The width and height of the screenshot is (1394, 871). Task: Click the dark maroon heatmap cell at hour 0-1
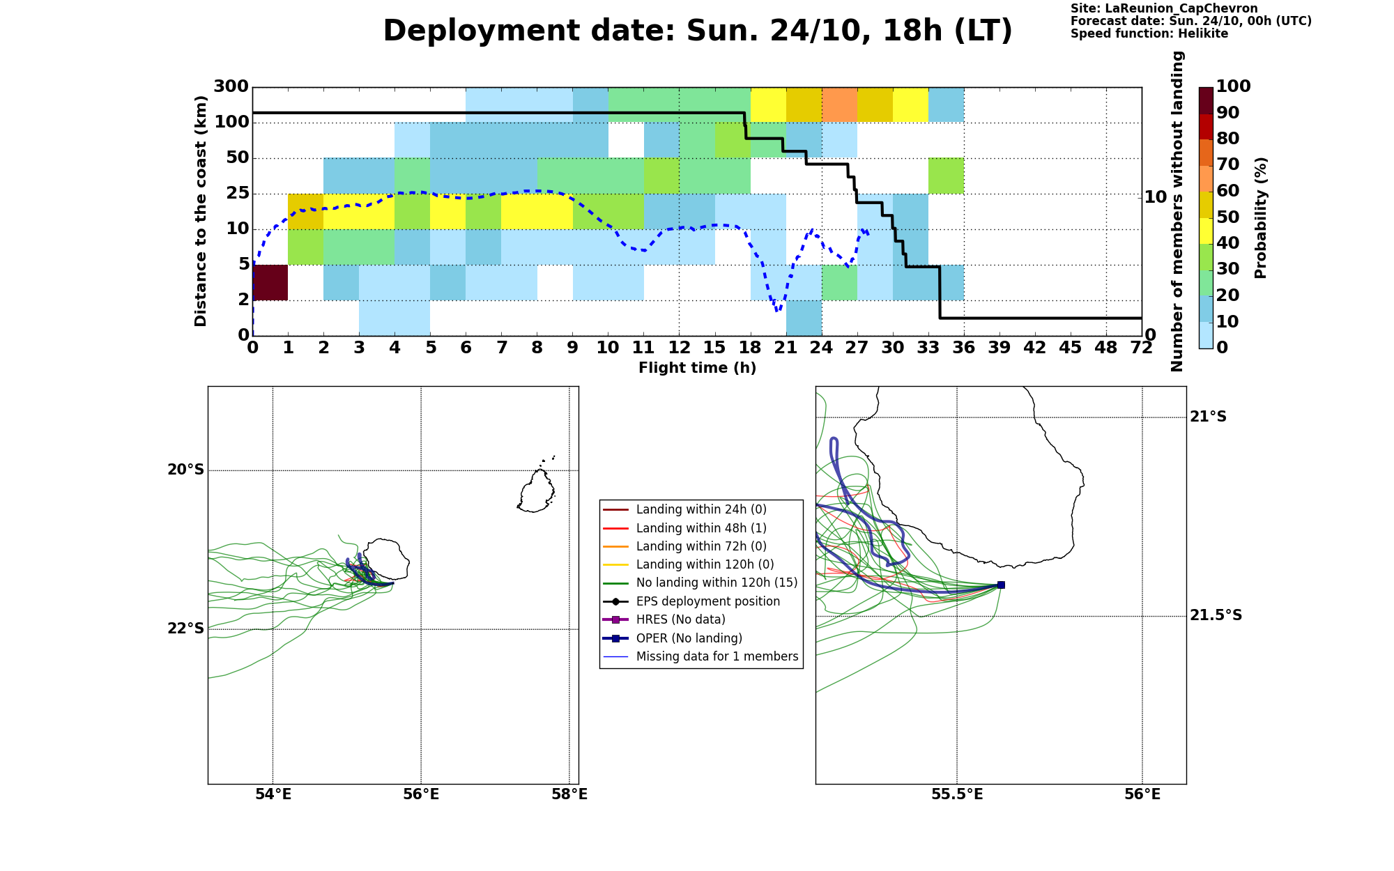(x=270, y=283)
